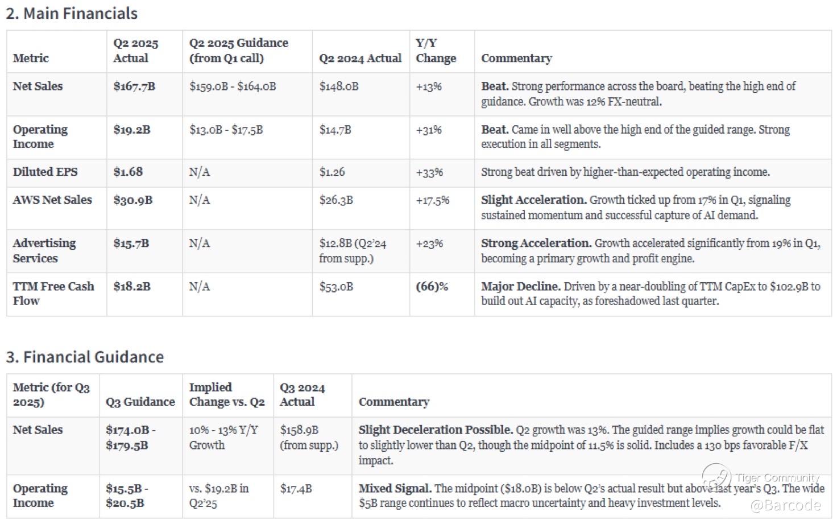Screen dimensions: 837x524
Task: Select the 'Q2 2025 Actual' column header
Action: pyautogui.click(x=135, y=51)
